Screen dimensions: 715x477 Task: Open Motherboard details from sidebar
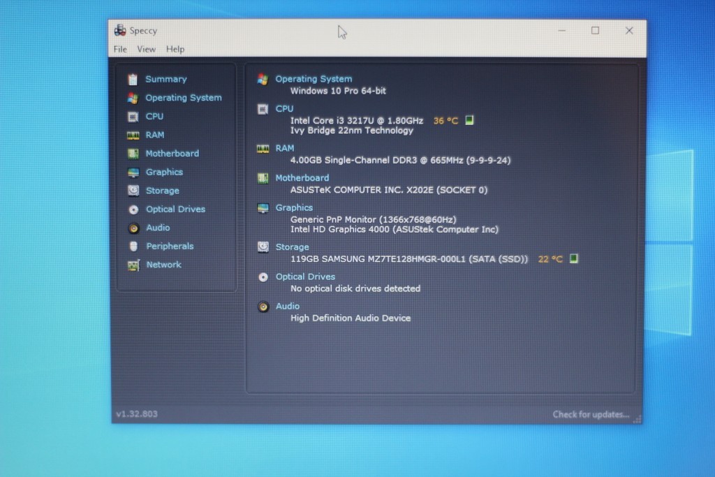tap(172, 154)
